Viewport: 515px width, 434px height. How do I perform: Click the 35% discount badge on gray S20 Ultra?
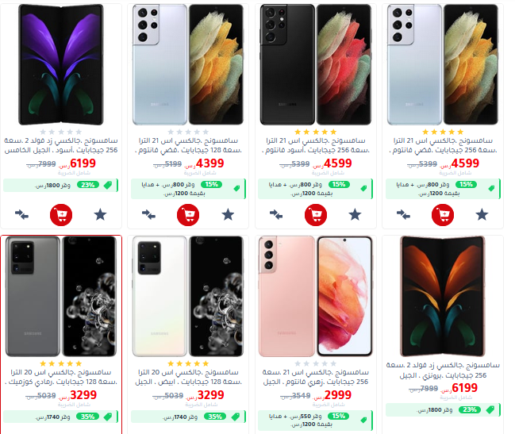[88, 417]
